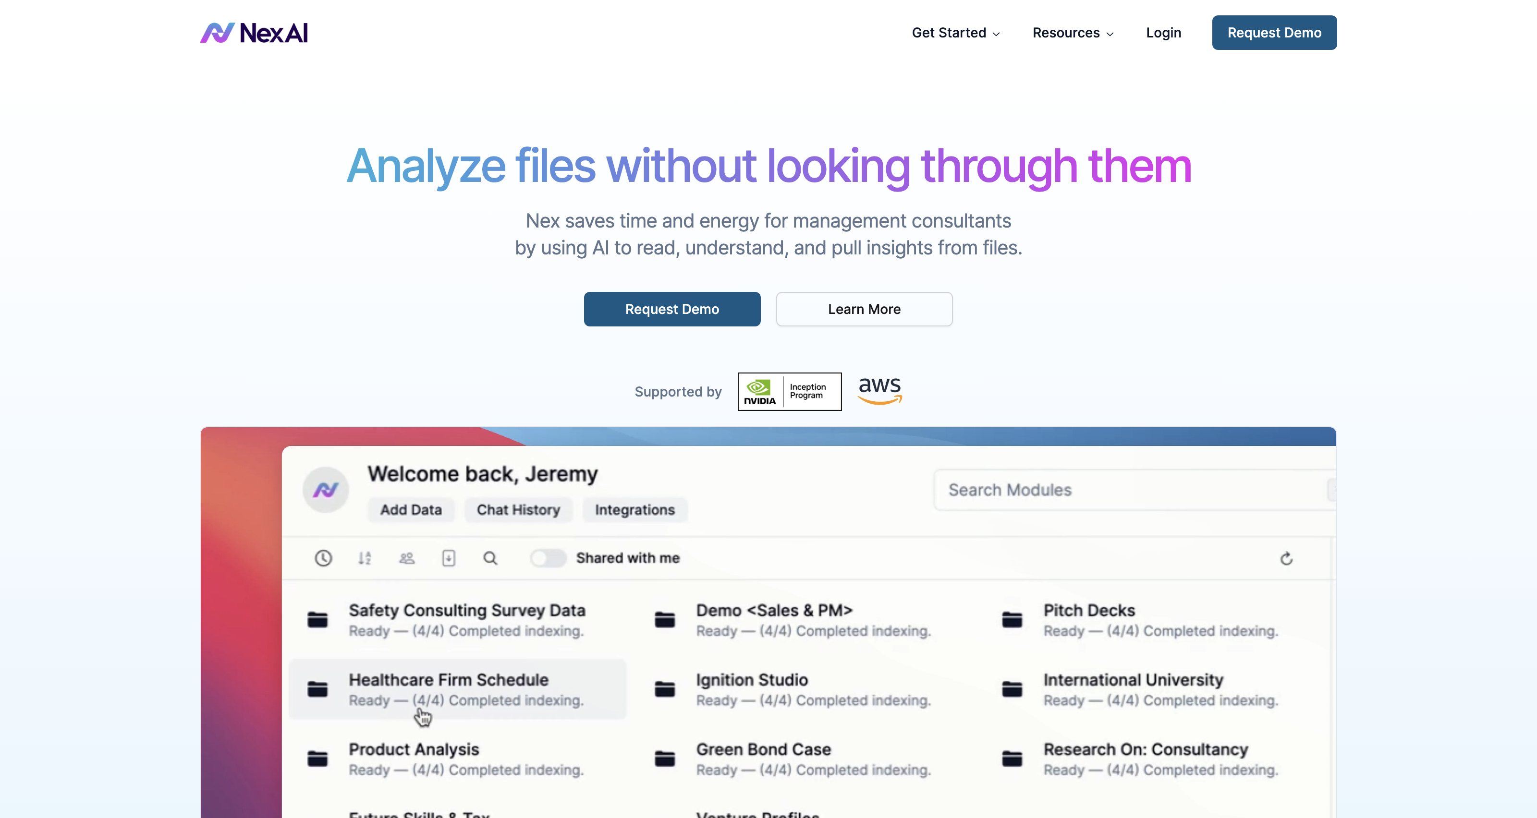
Task: Click the file download icon
Action: point(448,558)
